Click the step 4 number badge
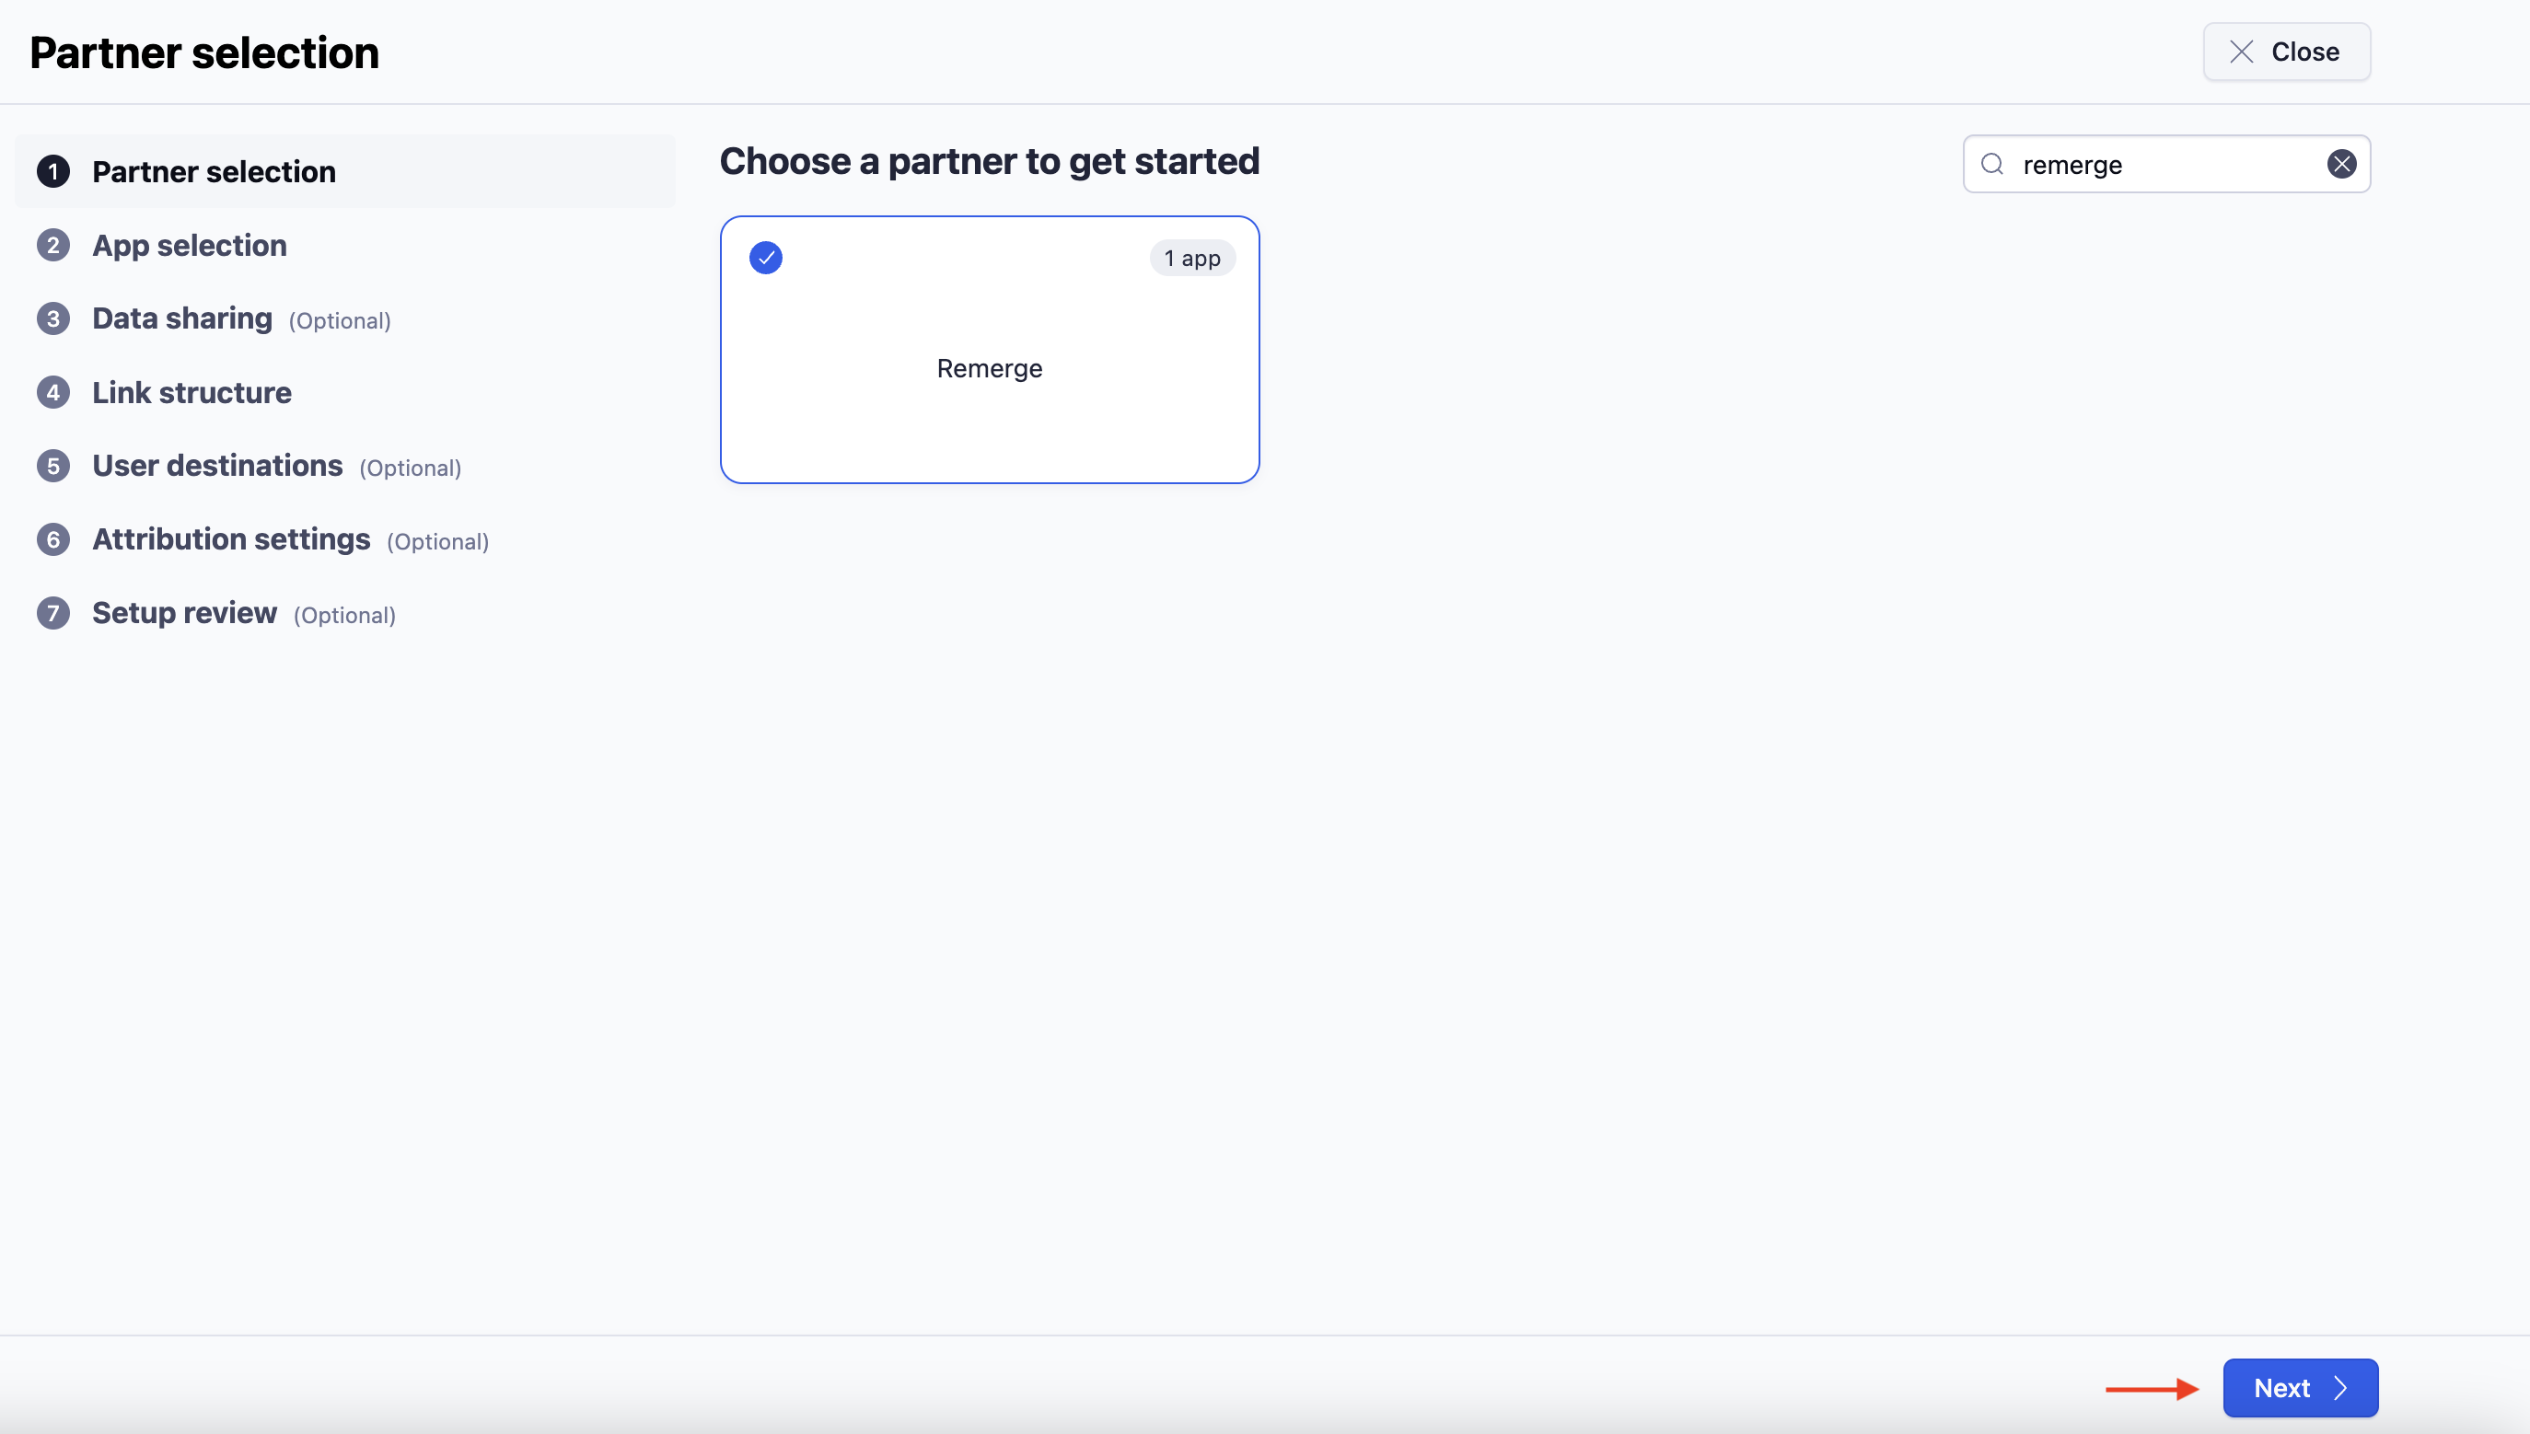 tap(53, 392)
